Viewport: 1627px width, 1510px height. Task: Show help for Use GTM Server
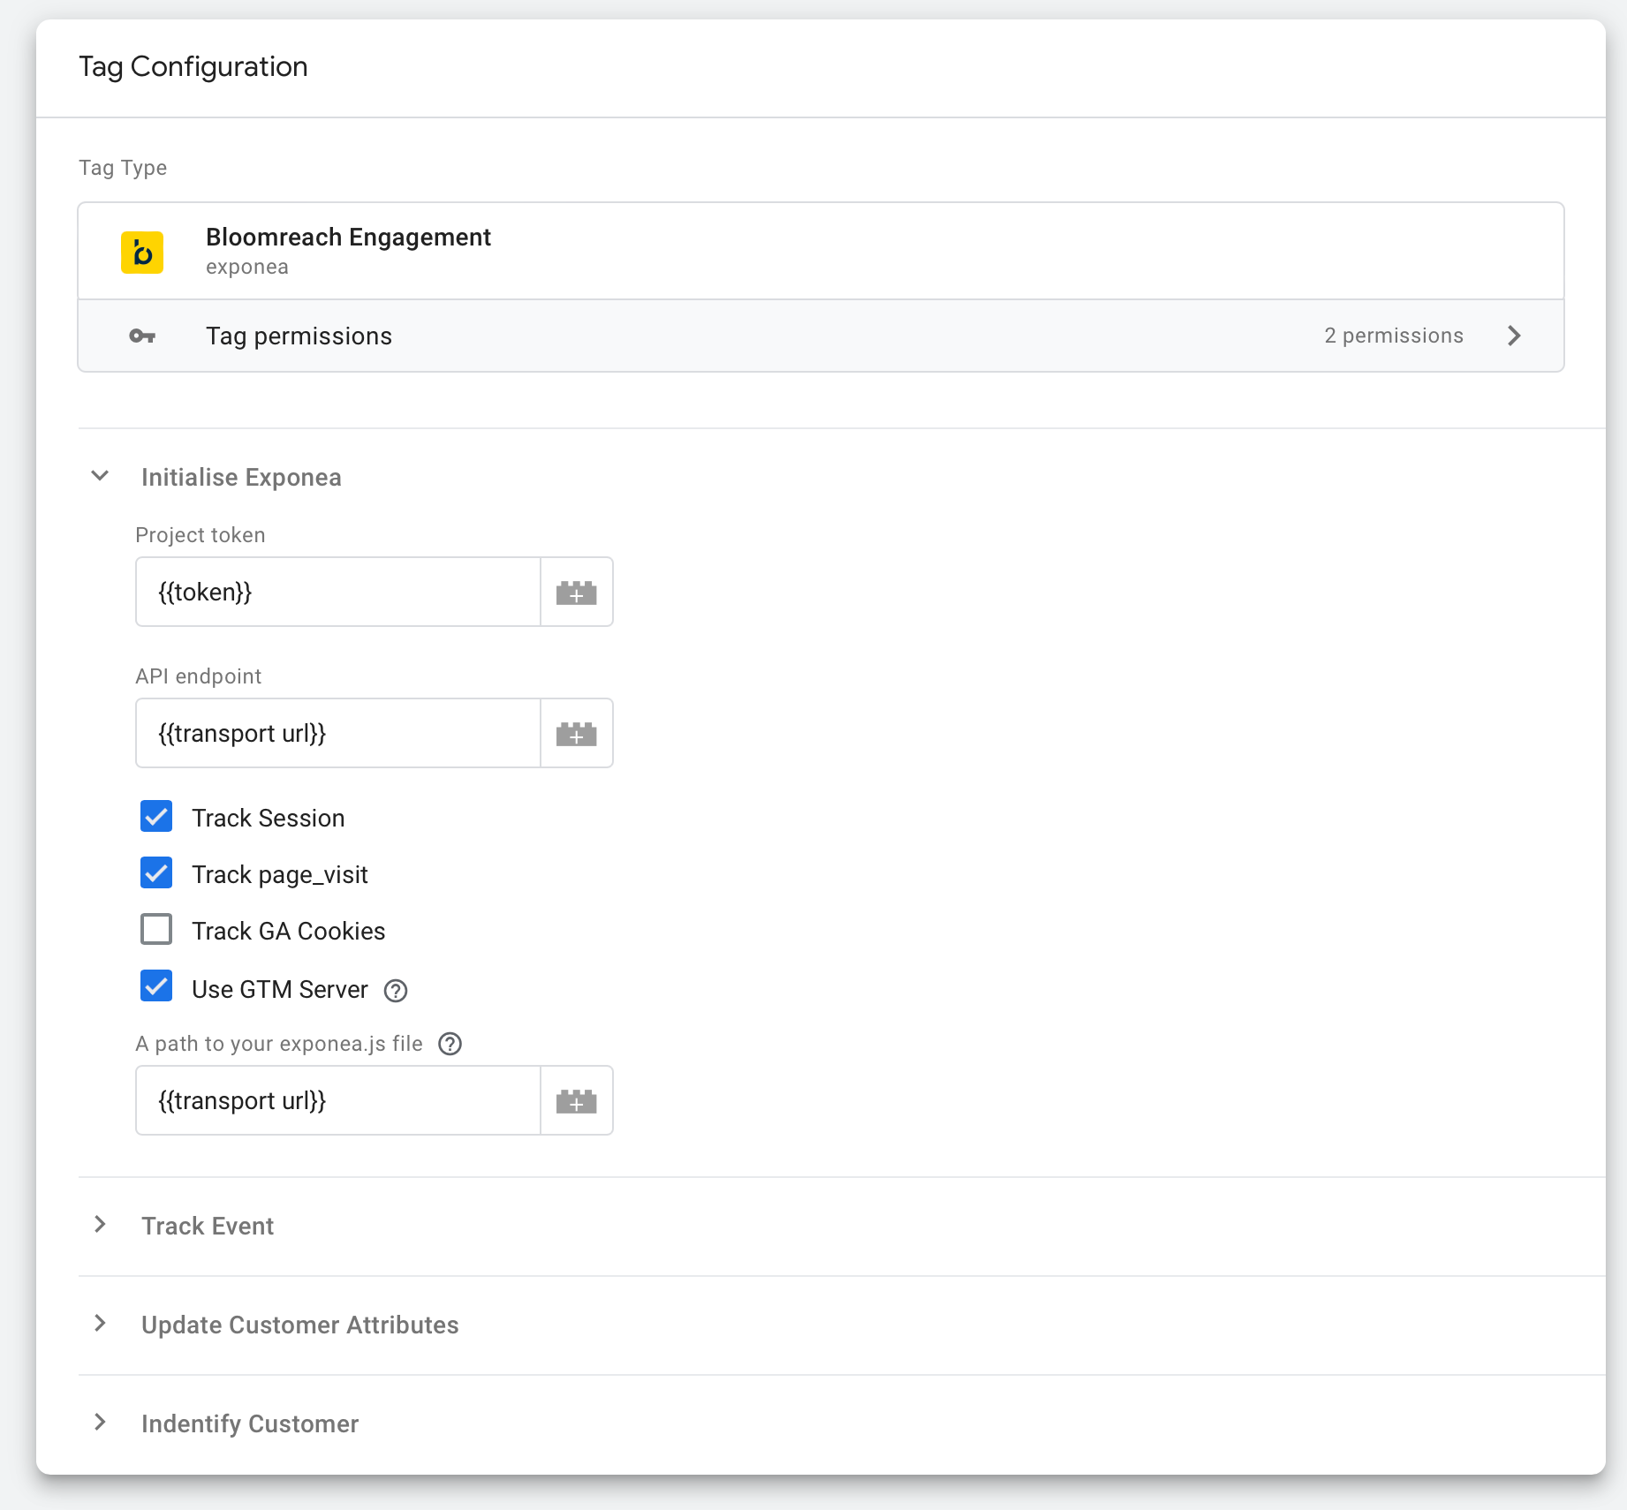396,991
